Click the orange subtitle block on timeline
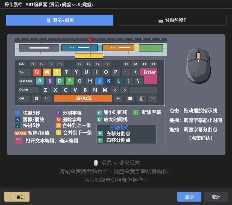232x205 pixels. pos(118,47)
